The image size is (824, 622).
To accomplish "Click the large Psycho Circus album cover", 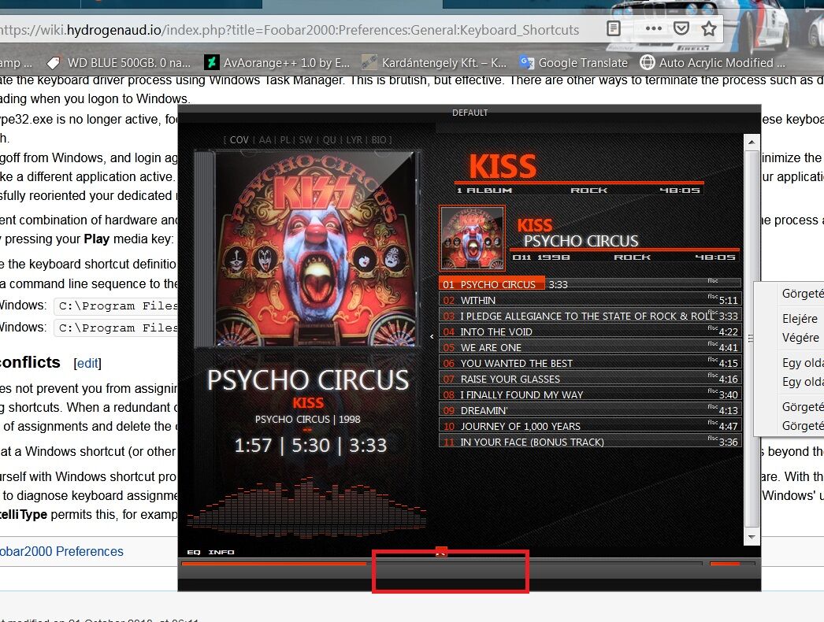I will point(314,249).
